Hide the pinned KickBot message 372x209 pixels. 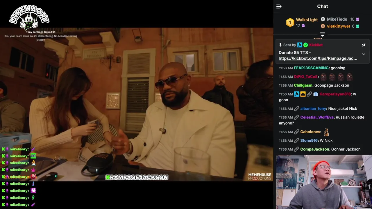tap(363, 45)
